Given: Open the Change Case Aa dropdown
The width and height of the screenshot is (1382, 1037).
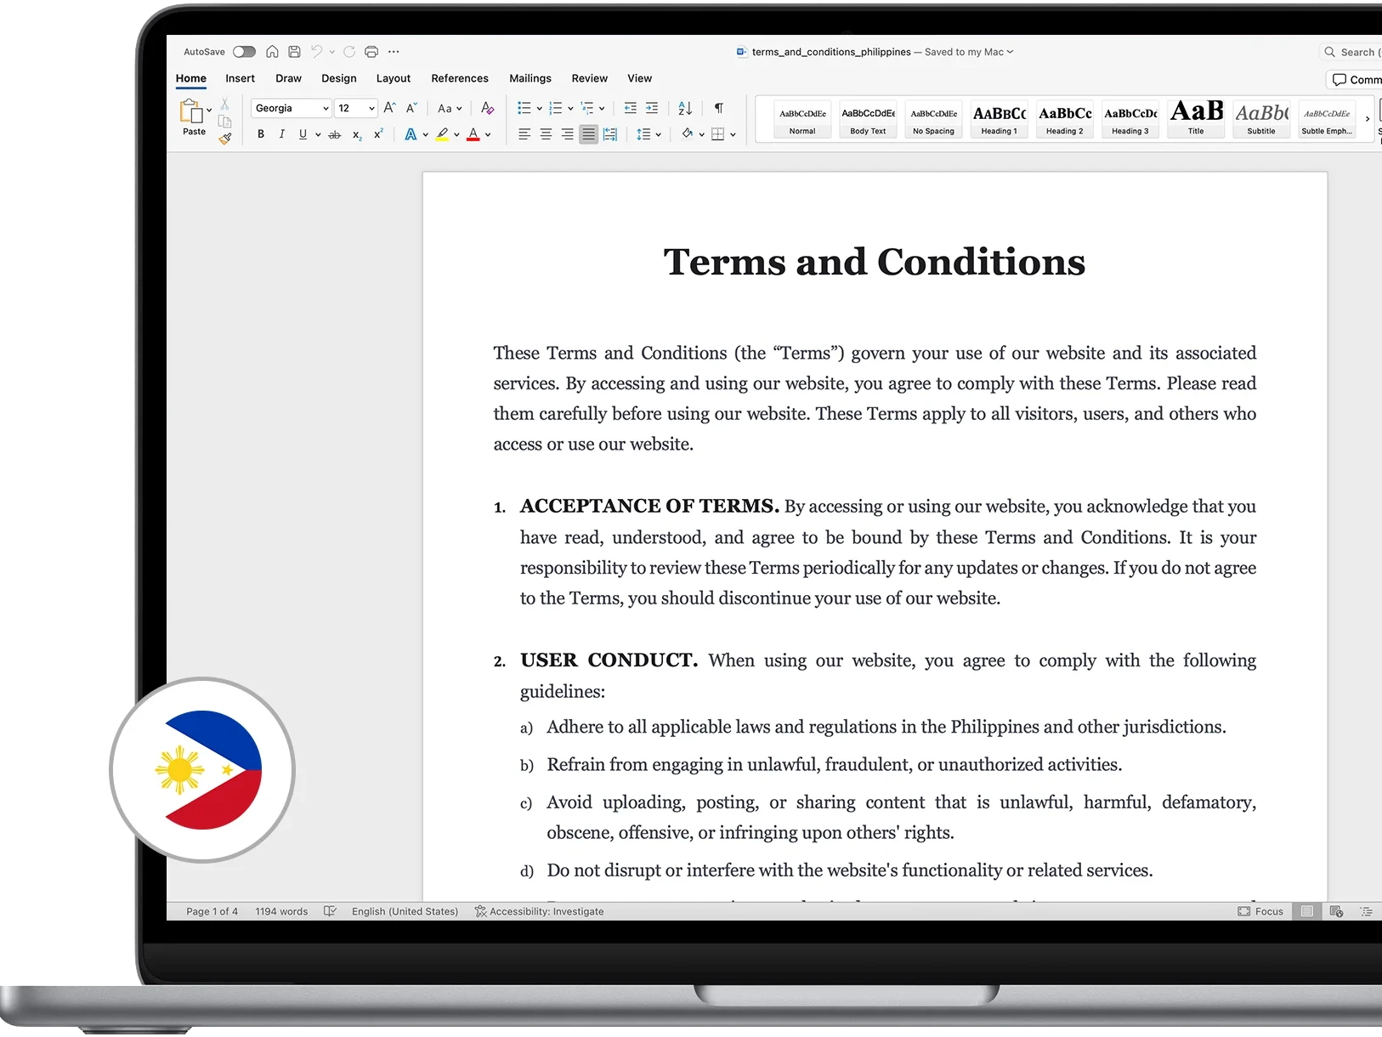Looking at the screenshot, I should click(450, 108).
